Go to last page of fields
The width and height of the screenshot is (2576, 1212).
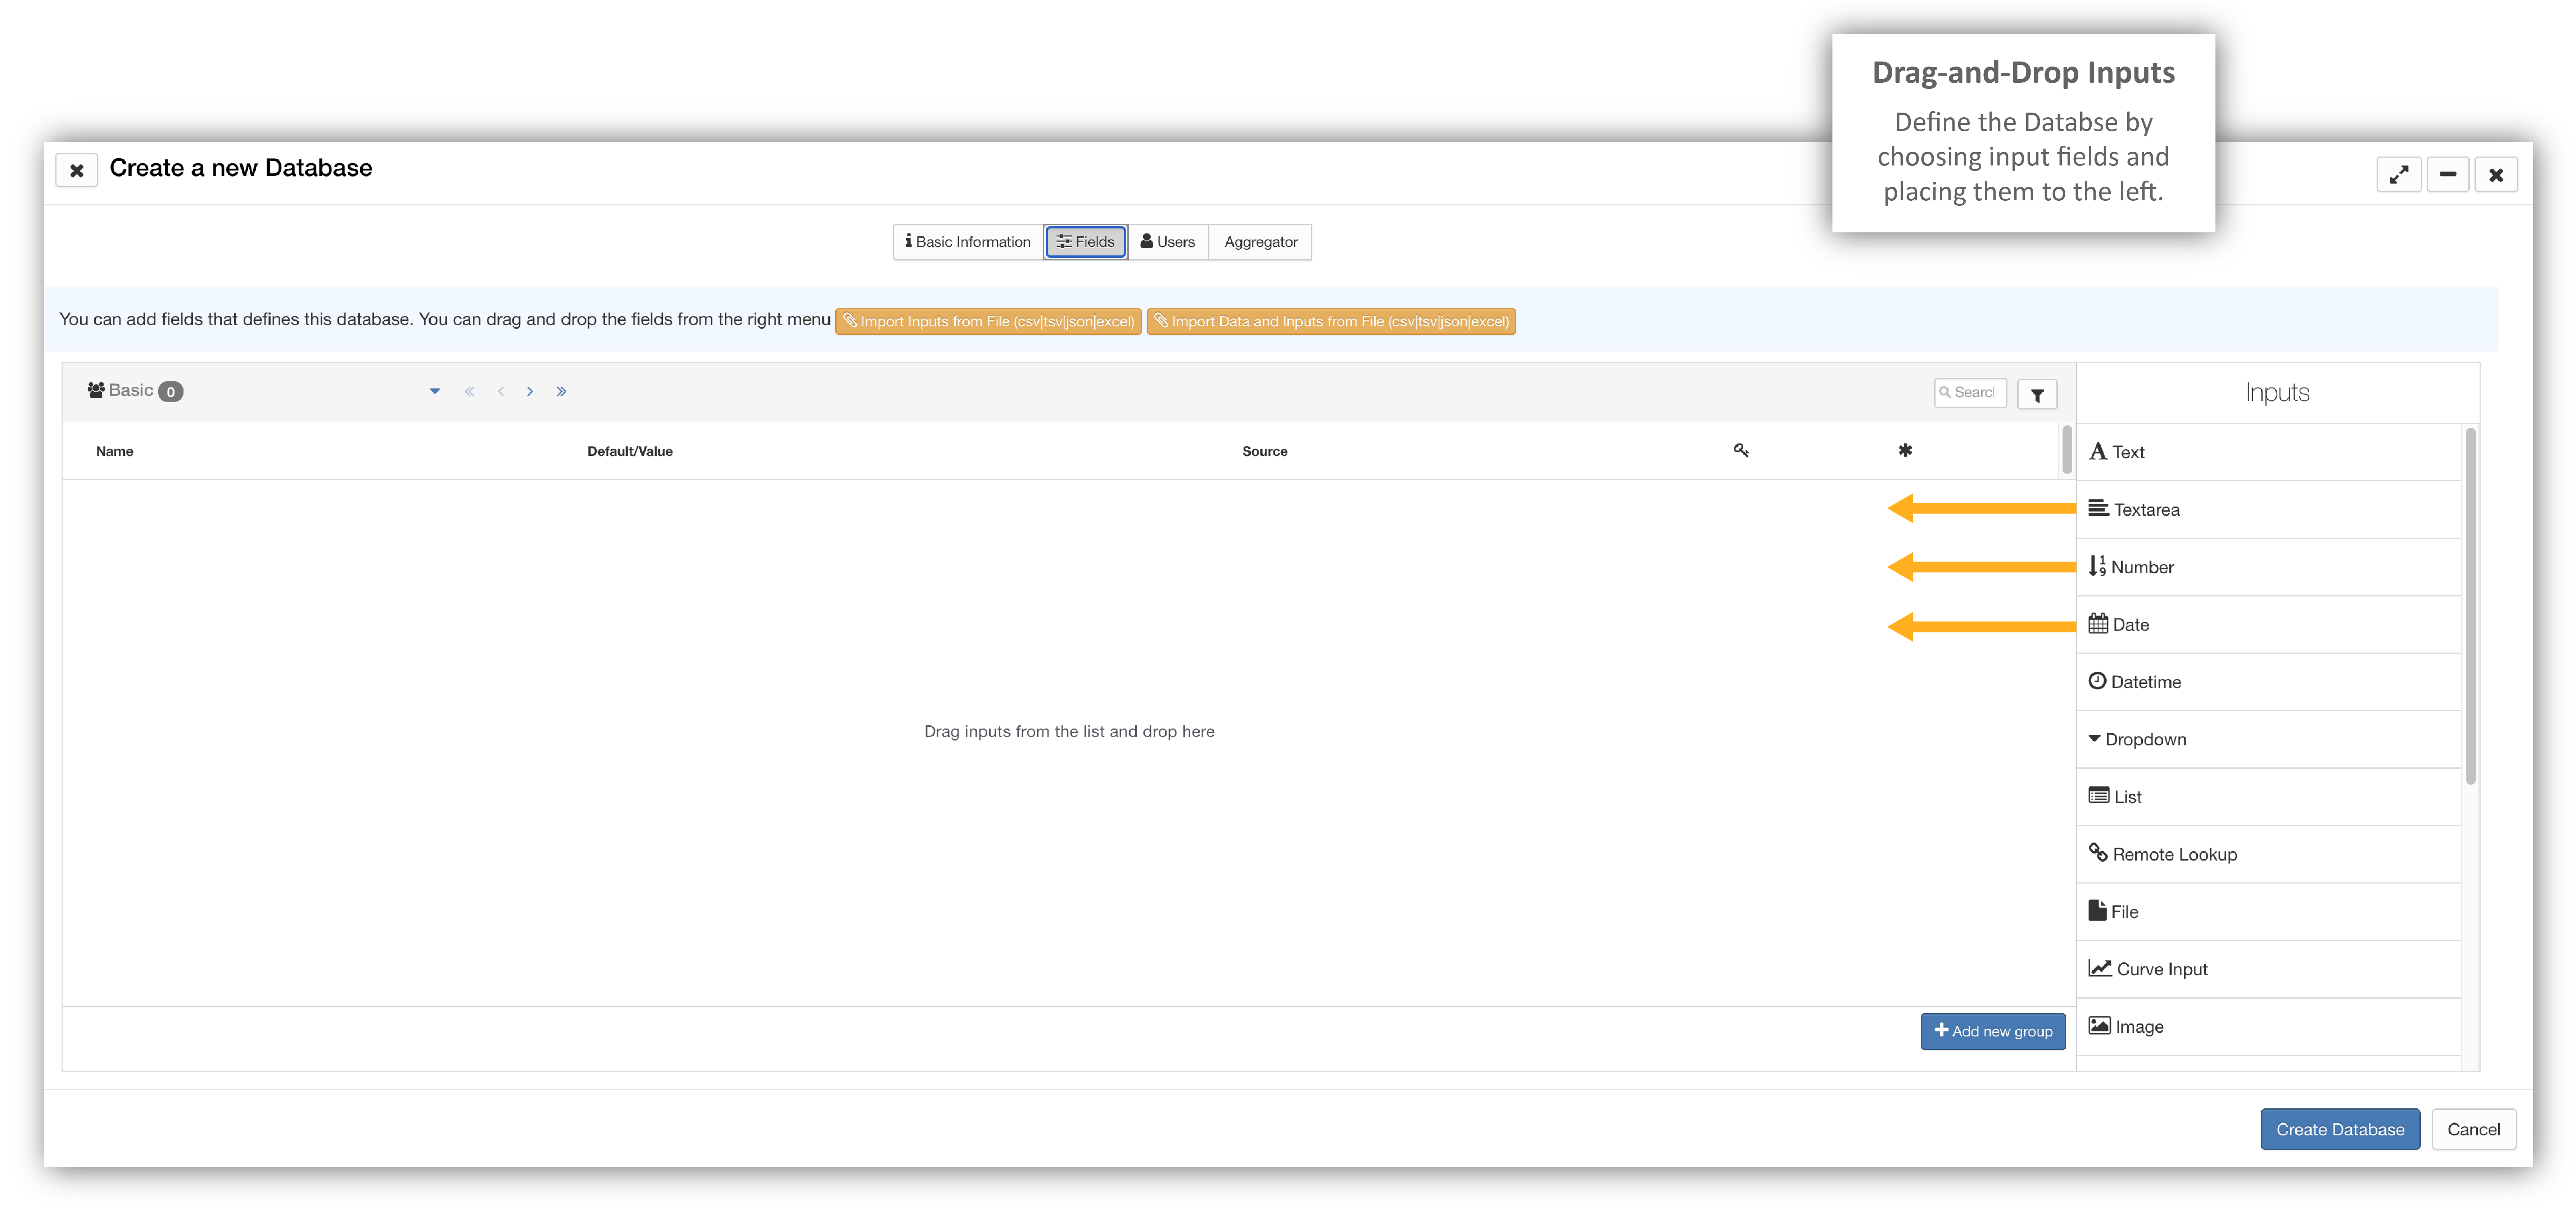[x=561, y=392]
